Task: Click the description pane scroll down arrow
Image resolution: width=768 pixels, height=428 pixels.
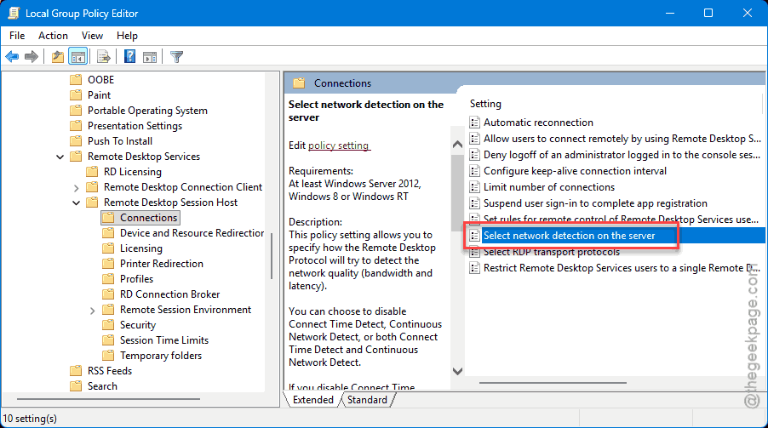Action: (457, 372)
